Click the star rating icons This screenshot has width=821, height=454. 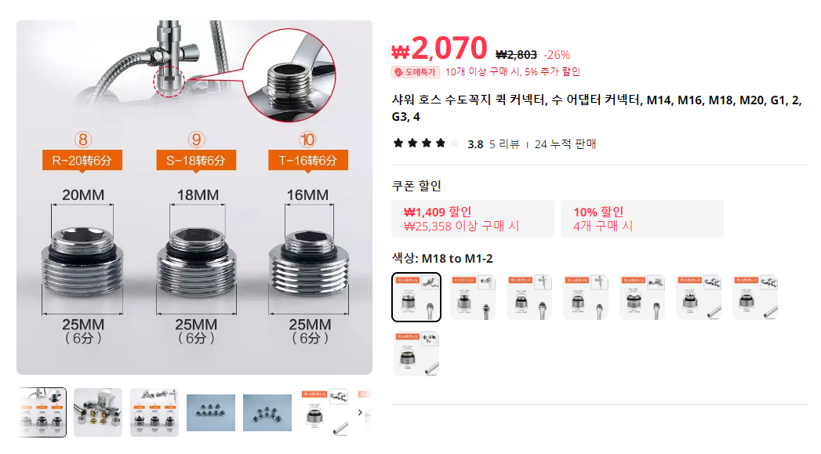point(427,143)
